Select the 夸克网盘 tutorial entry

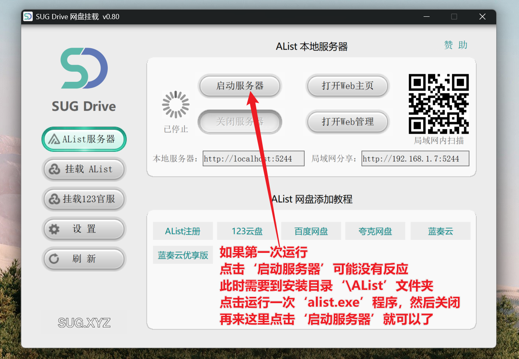click(375, 231)
